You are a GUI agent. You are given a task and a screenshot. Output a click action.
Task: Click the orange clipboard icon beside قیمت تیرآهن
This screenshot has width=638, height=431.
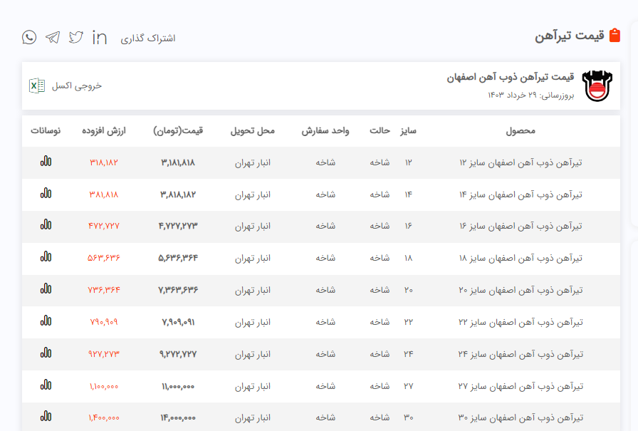coord(615,36)
